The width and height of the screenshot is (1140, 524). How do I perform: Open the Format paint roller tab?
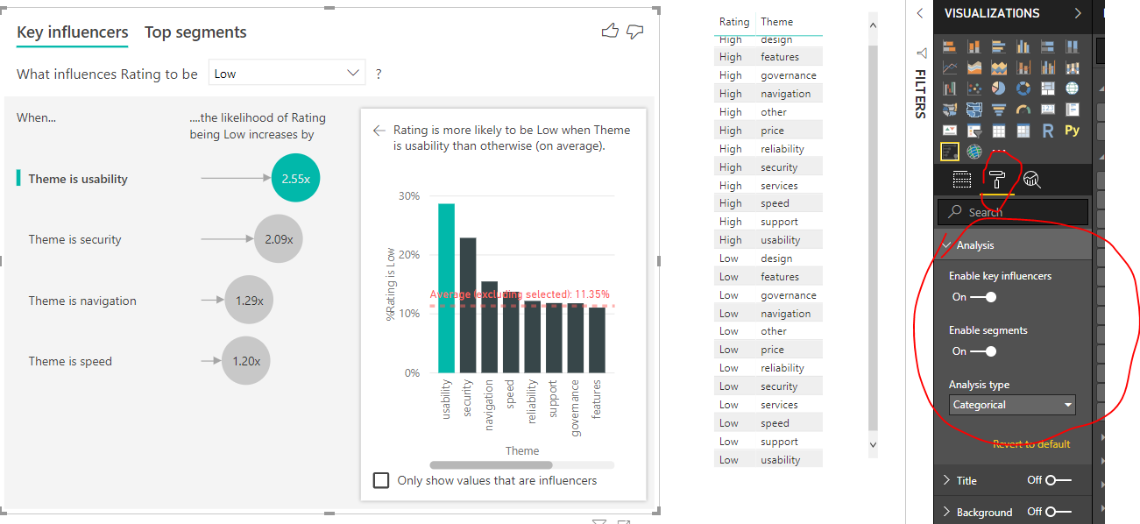click(997, 180)
